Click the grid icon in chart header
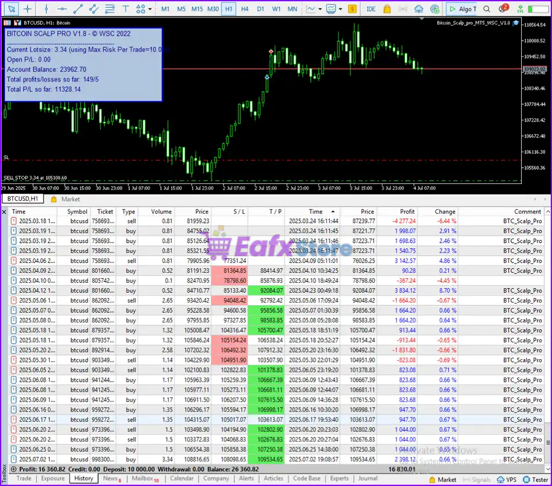Screen dimensions: 552x486 7,23
